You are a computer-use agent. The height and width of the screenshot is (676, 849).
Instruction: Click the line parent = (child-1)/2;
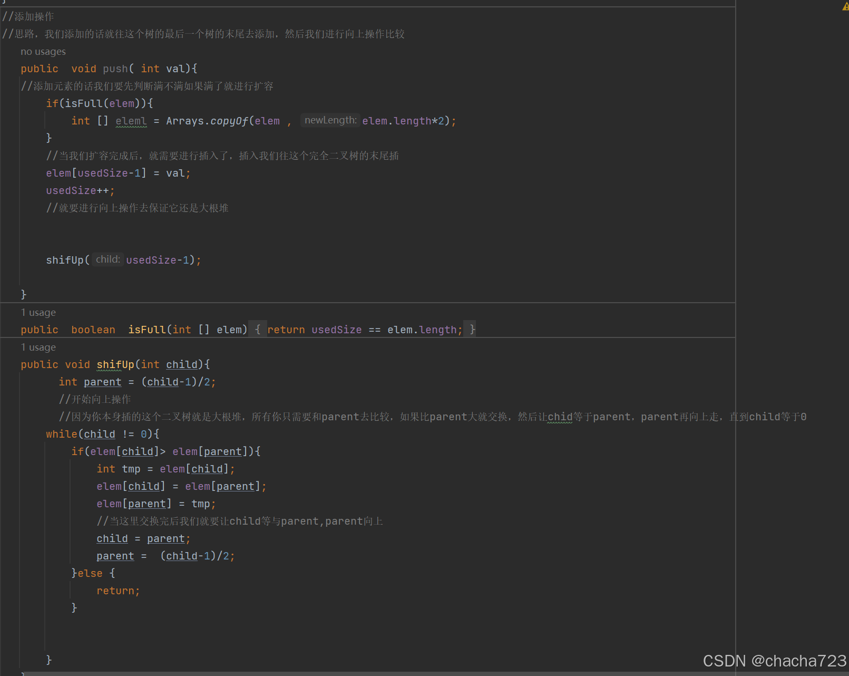point(165,556)
